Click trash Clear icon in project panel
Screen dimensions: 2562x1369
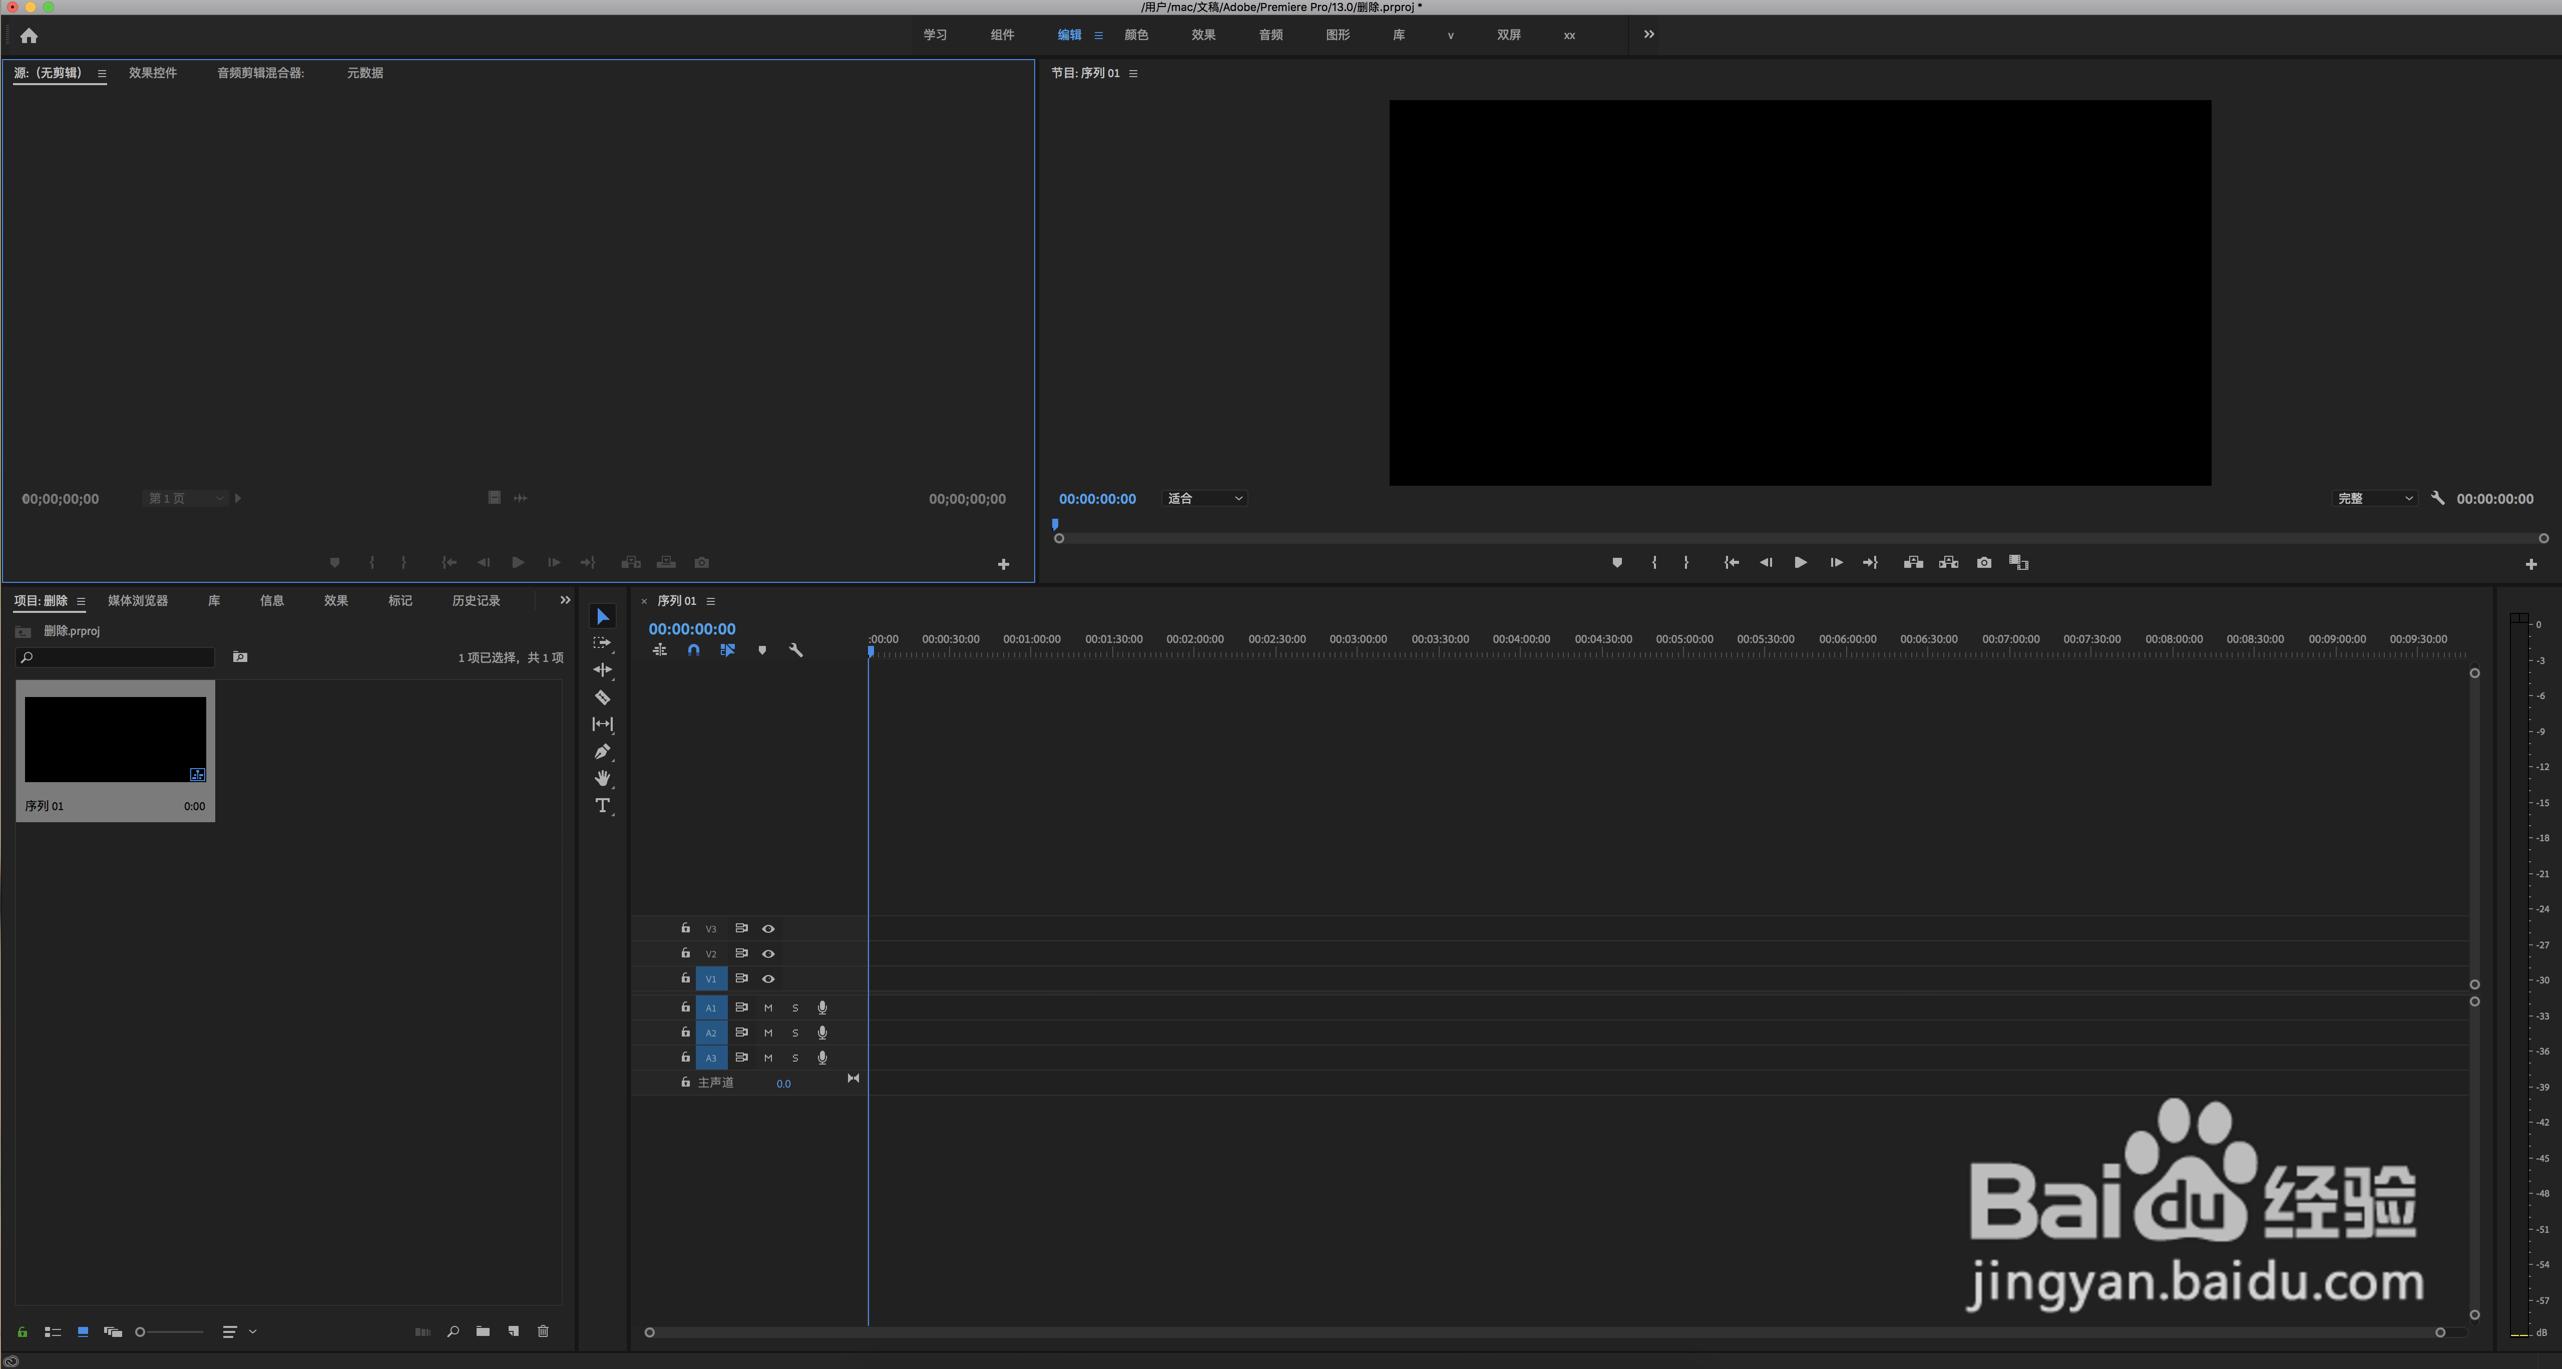point(543,1331)
